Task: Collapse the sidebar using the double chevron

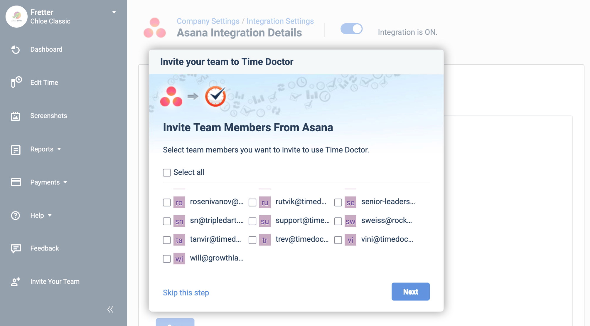Action: click(110, 309)
